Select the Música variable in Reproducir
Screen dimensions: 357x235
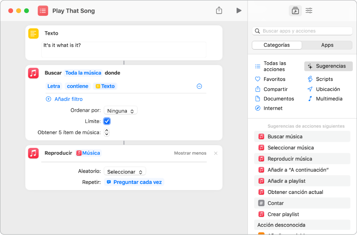click(x=88, y=153)
